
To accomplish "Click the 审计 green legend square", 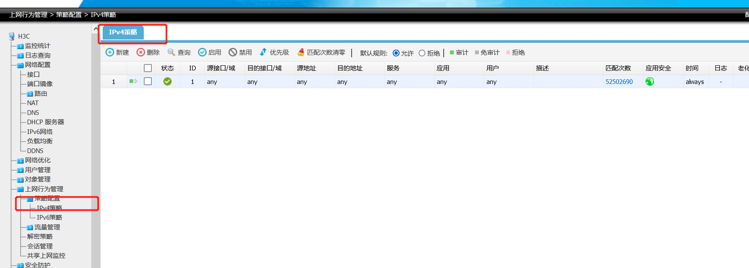I will (x=452, y=53).
